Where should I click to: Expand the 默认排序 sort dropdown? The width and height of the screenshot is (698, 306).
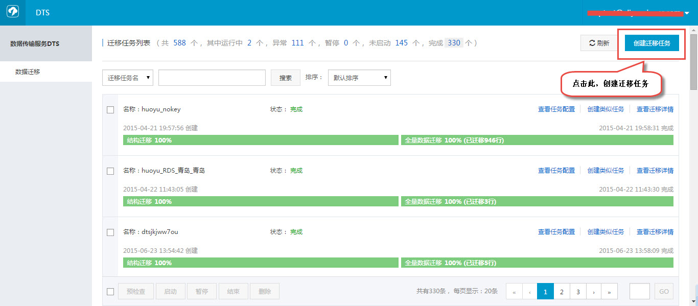[359, 78]
